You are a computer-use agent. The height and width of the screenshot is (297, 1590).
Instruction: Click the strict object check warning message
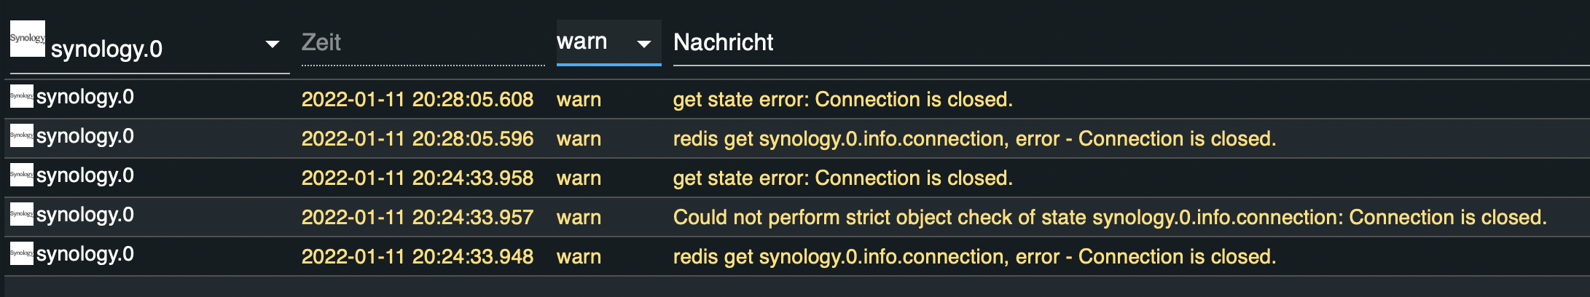pos(1109,217)
